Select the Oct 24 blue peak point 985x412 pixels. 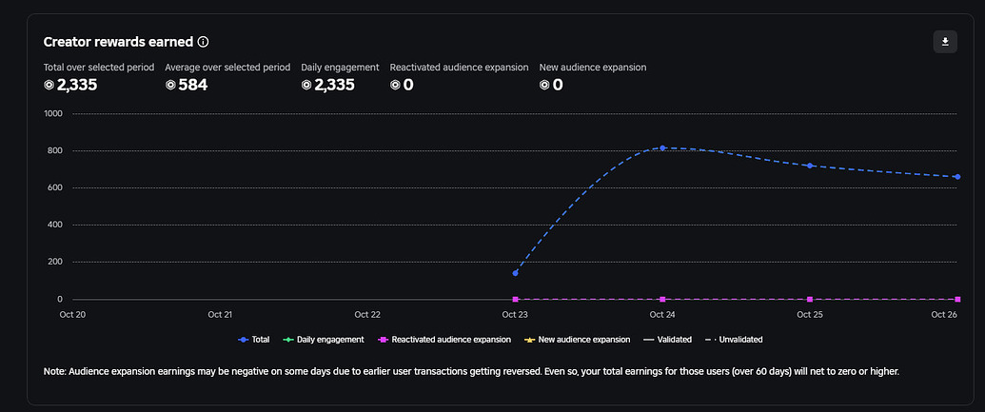coord(662,148)
